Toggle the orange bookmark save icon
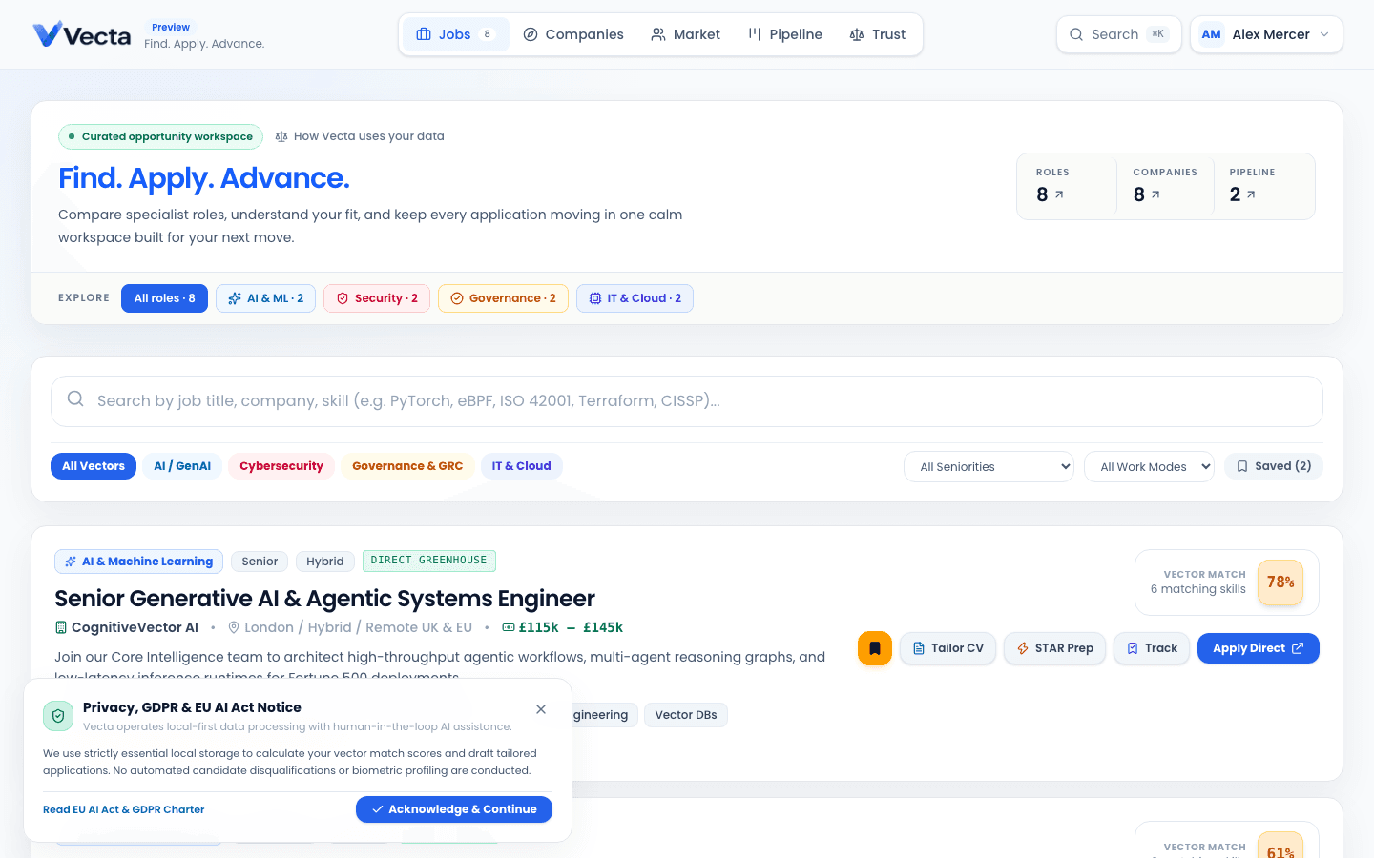This screenshot has height=858, width=1374. tap(875, 648)
